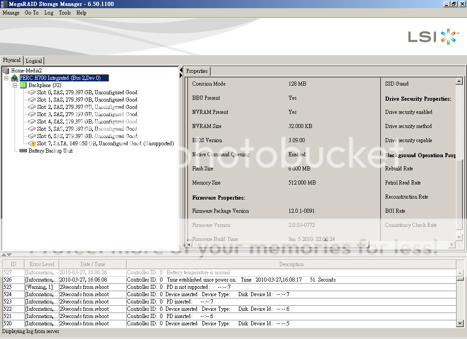Click the Battery Backup Unit icon

23,151
